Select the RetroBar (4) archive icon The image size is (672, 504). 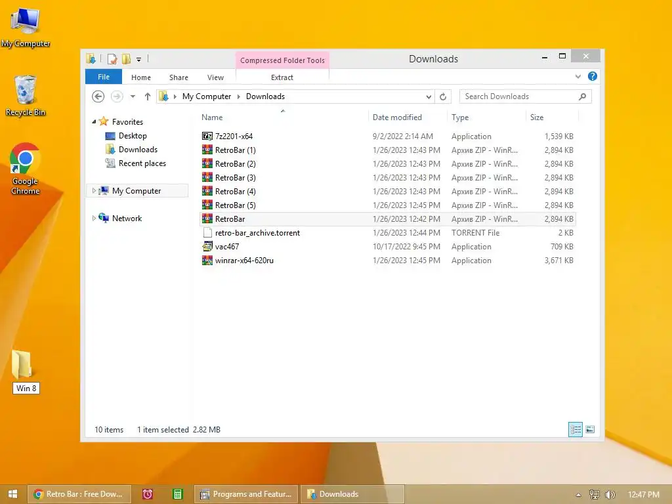[x=207, y=191]
